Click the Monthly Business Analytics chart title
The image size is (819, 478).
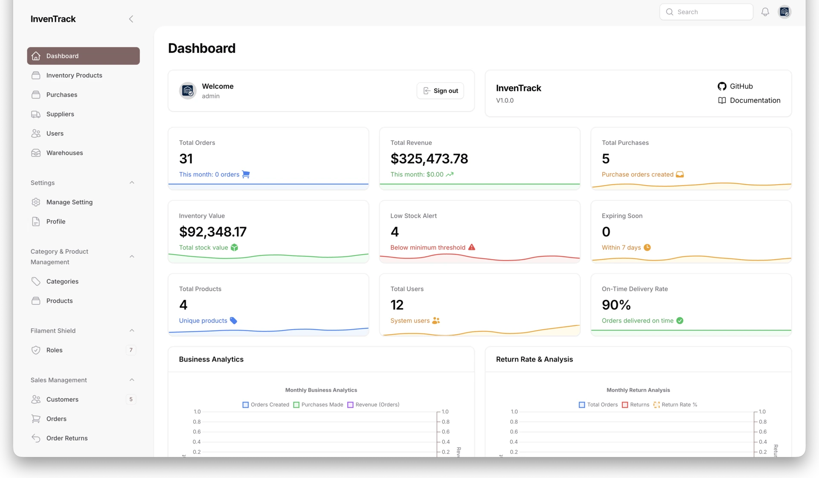coord(321,390)
